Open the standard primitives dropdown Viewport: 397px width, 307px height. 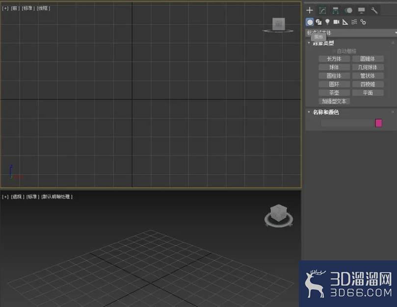pos(351,33)
